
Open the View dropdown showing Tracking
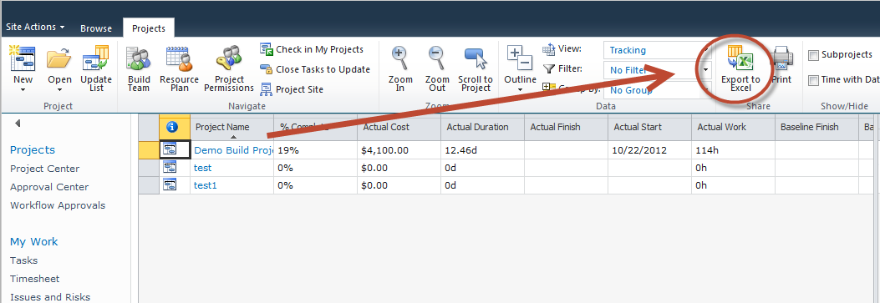[x=657, y=50]
